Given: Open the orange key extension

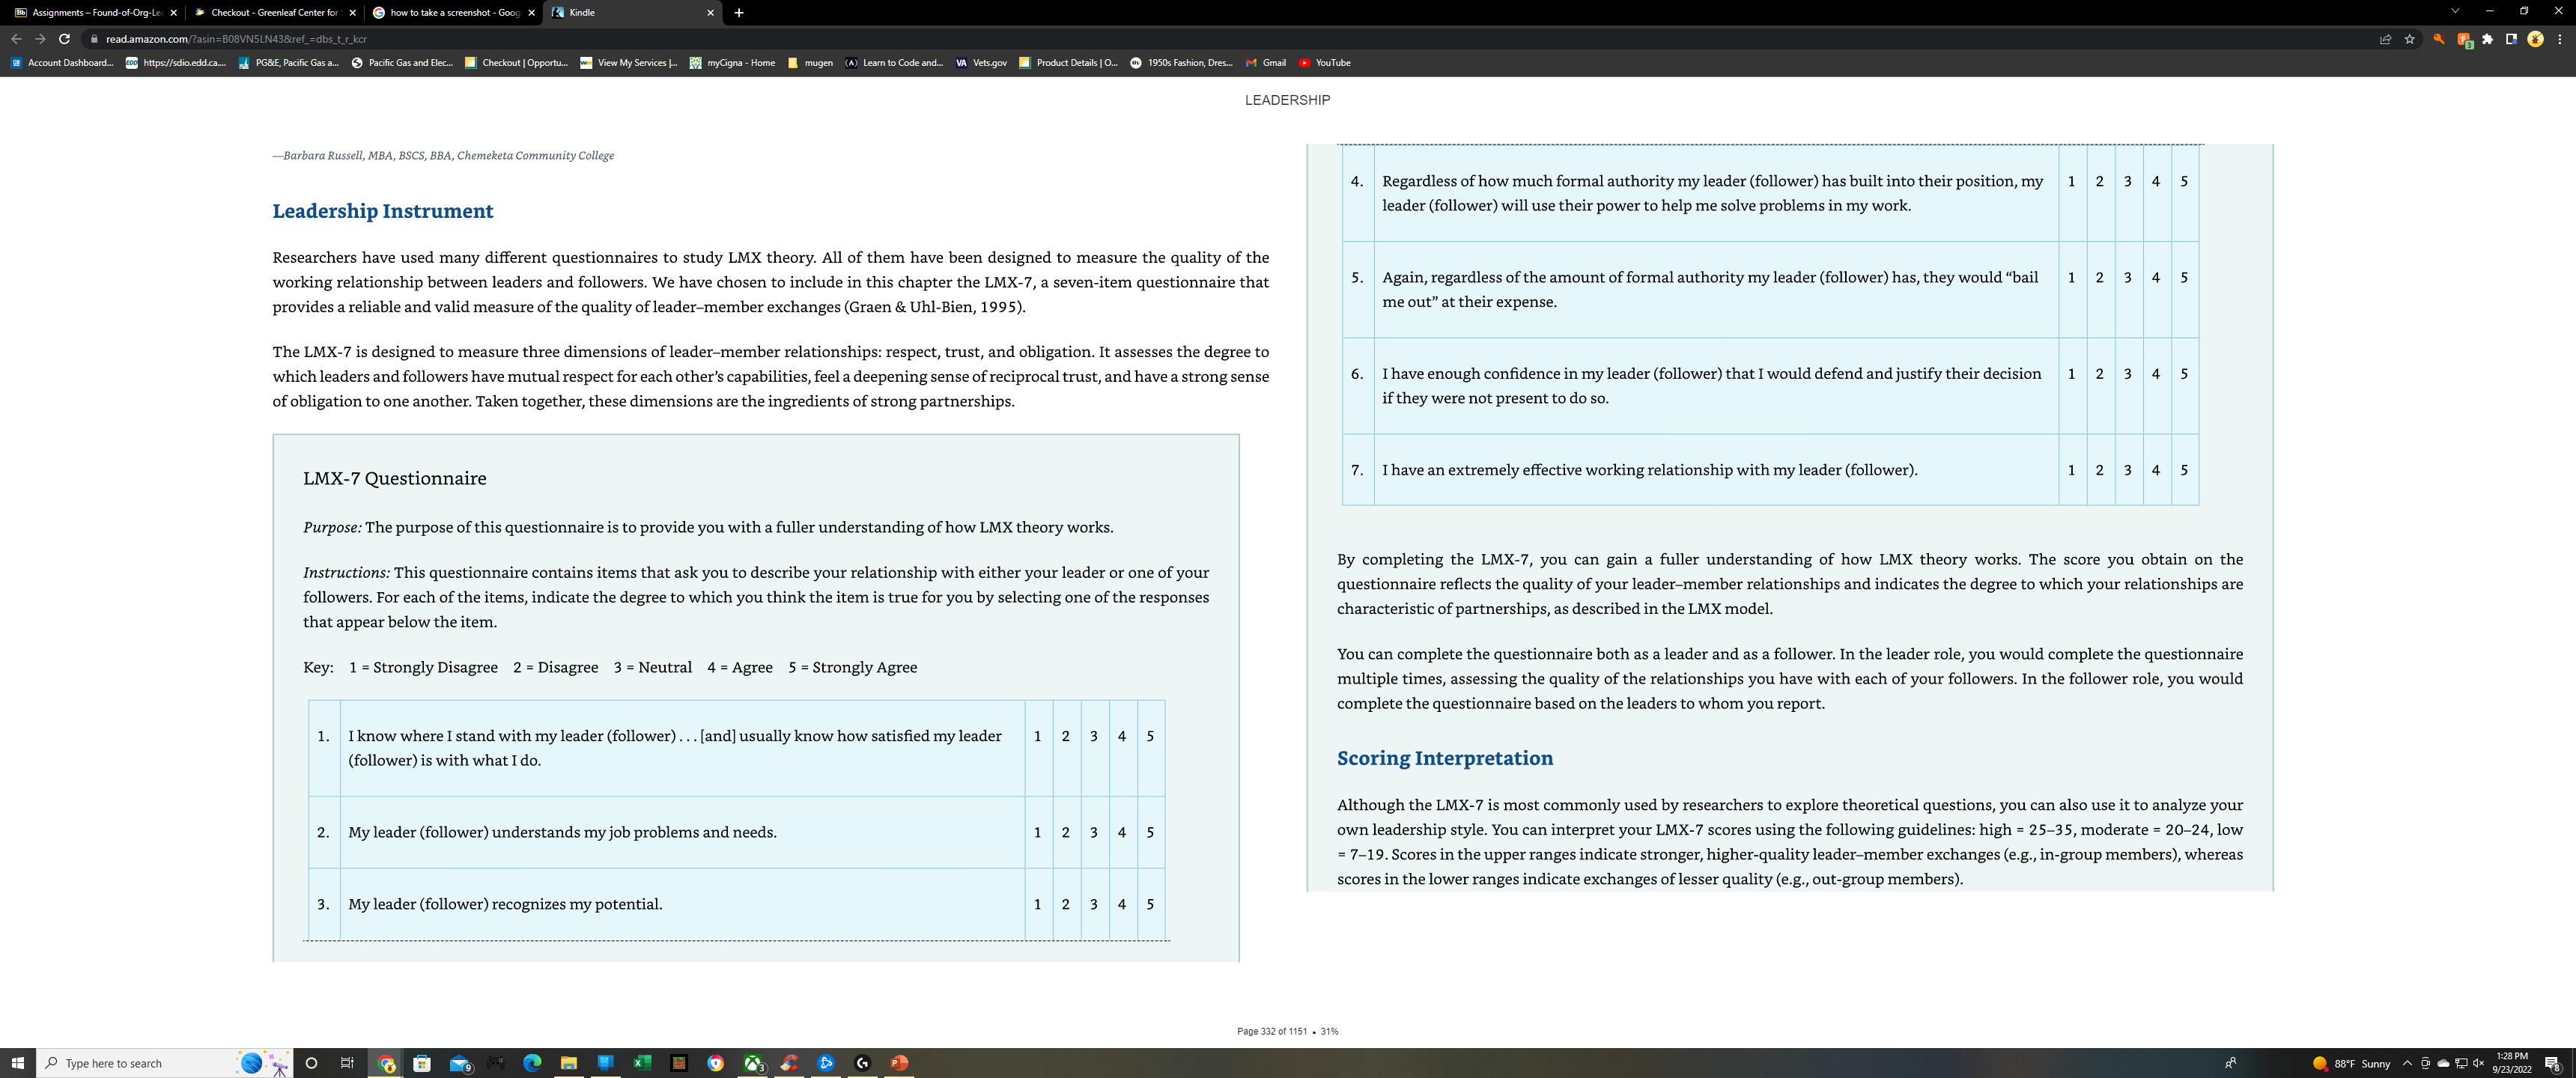Looking at the screenshot, I should (2438, 39).
